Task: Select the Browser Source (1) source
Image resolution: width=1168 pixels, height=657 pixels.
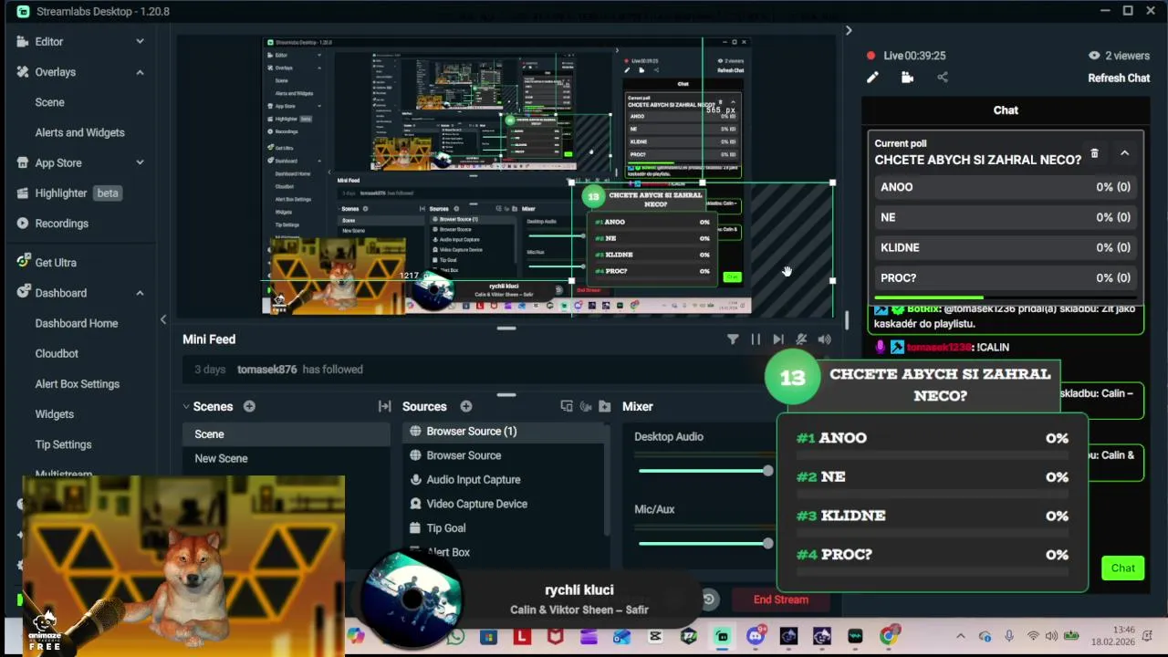Action: (x=503, y=431)
